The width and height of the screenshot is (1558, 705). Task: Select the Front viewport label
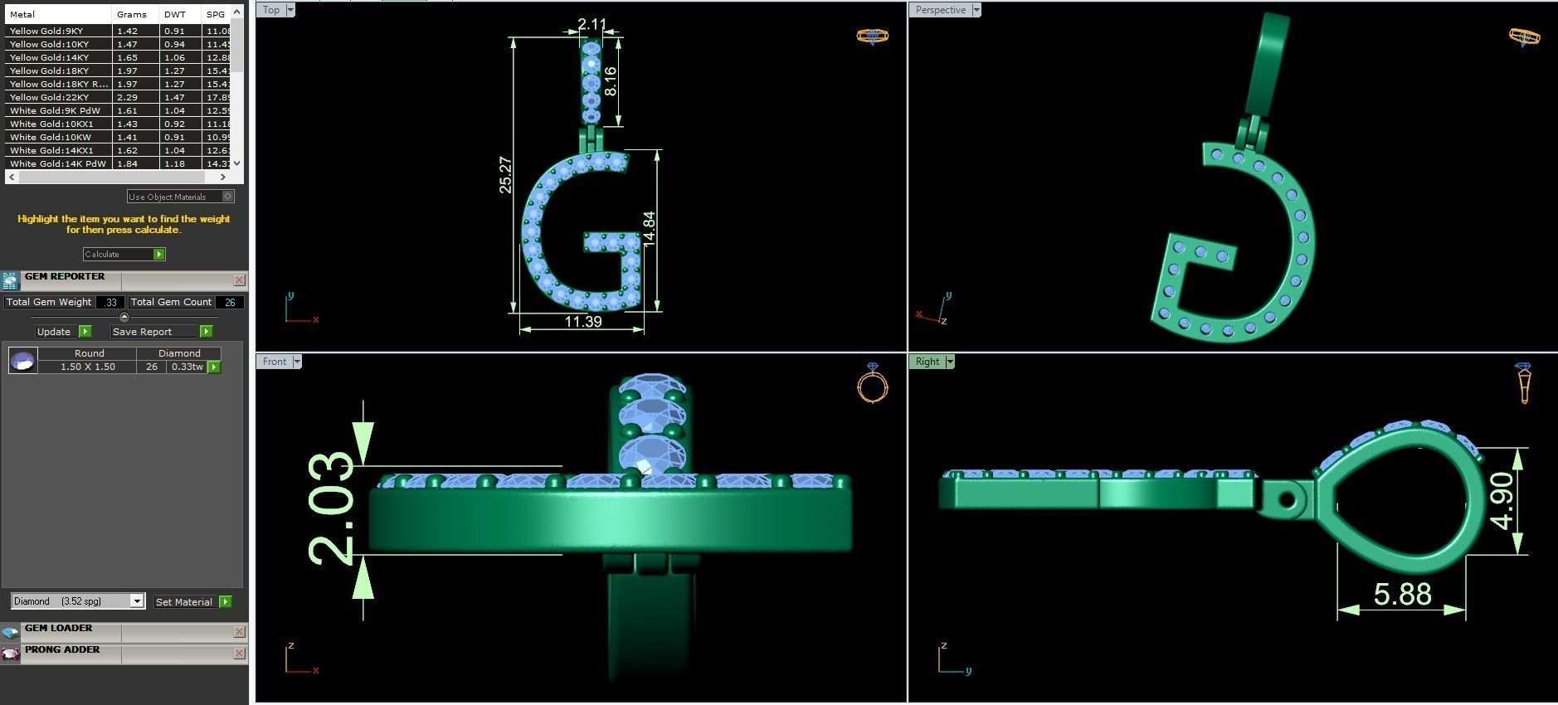point(275,362)
